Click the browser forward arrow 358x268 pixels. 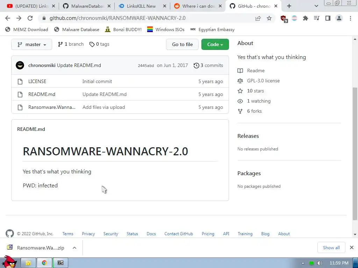pos(19,18)
